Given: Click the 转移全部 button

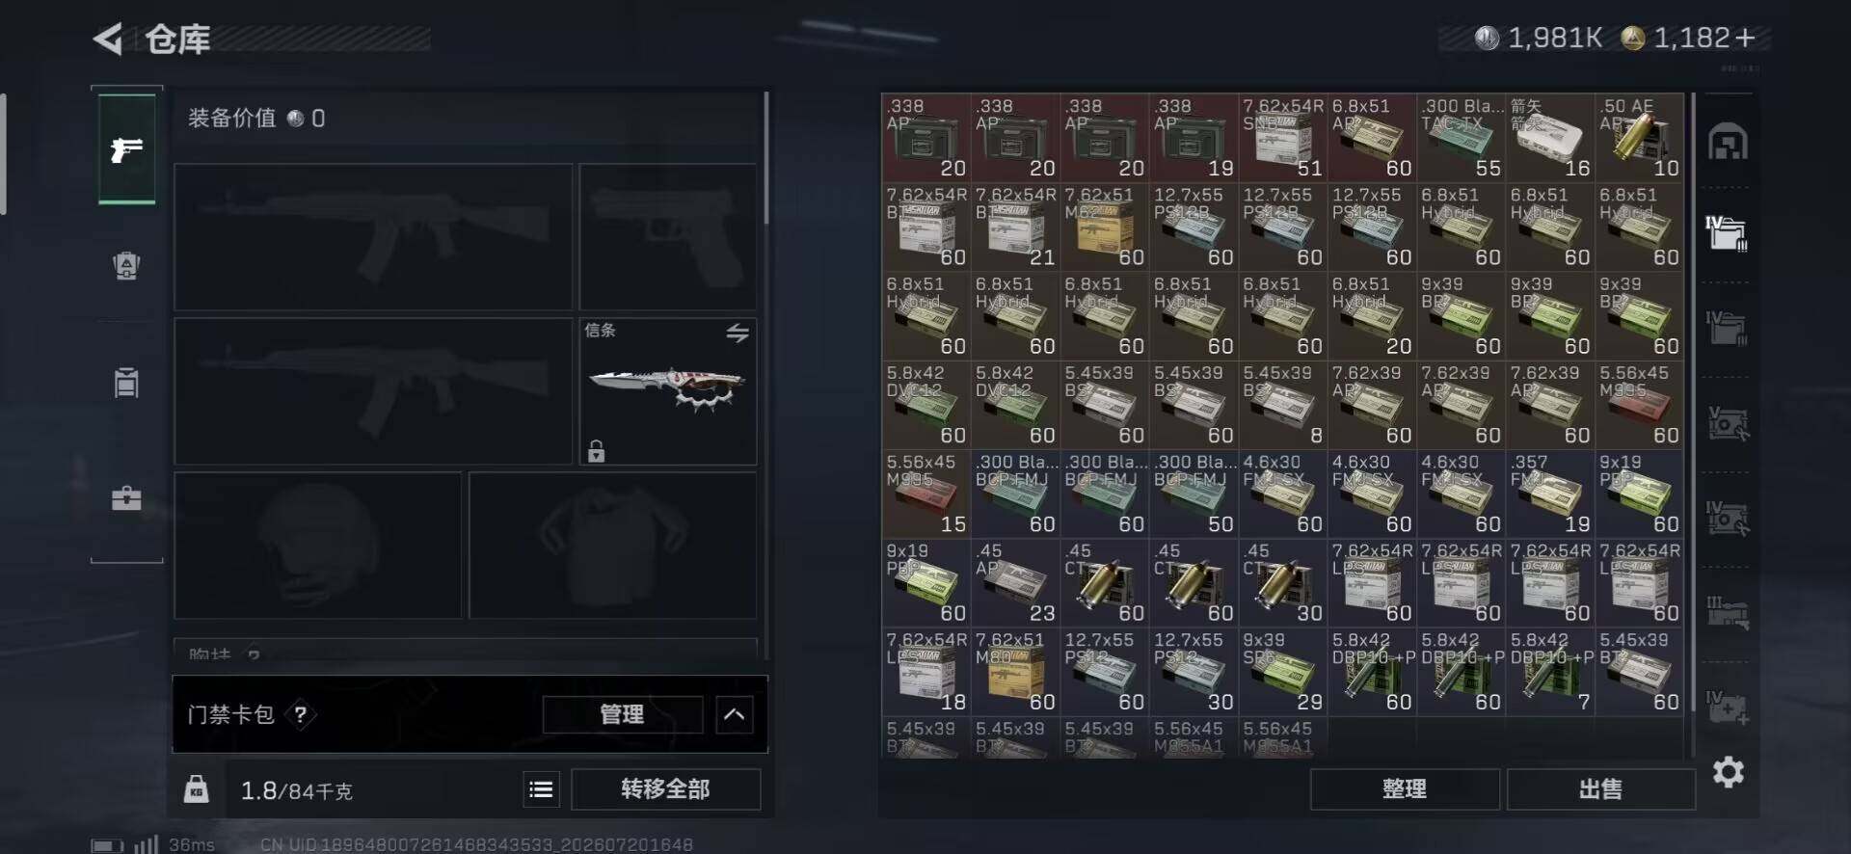Looking at the screenshot, I should (x=666, y=789).
